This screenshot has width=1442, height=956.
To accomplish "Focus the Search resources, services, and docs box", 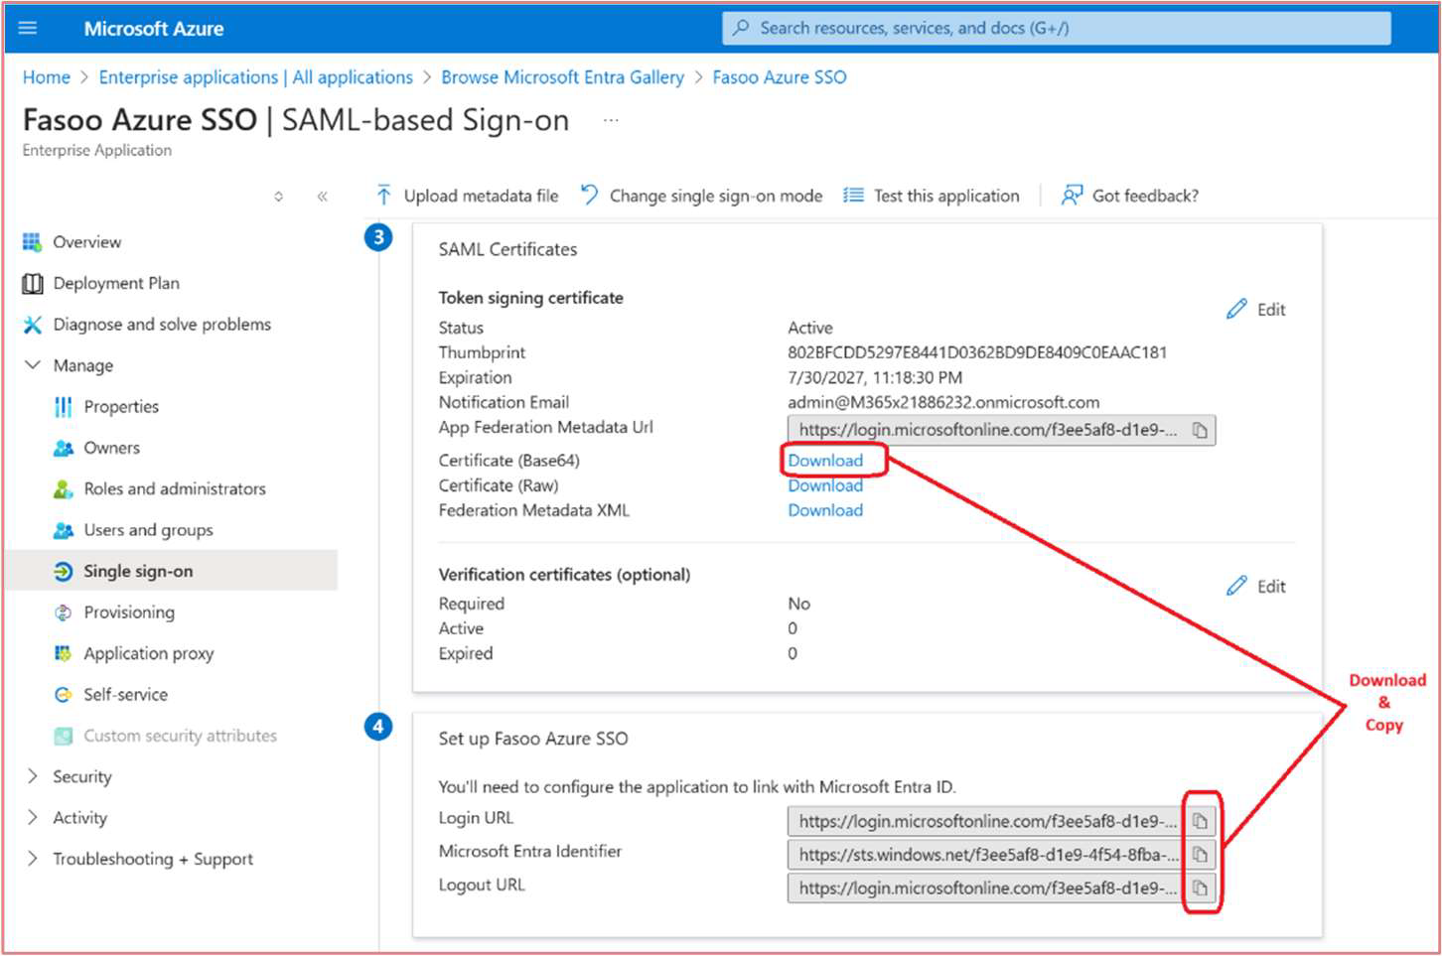I will click(x=1056, y=28).
